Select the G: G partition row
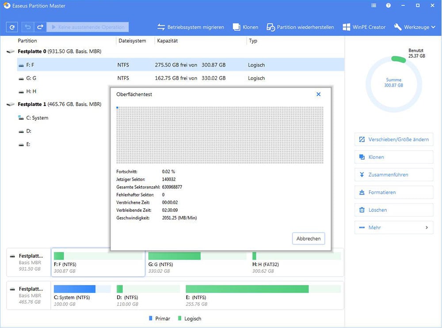The width and height of the screenshot is (442, 328). tap(180, 78)
